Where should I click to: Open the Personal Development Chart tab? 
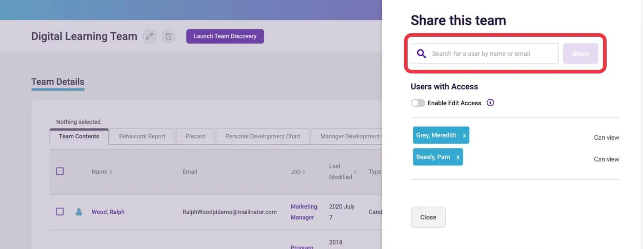pos(263,136)
